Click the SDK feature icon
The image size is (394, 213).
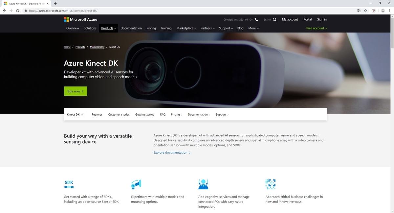(69, 184)
